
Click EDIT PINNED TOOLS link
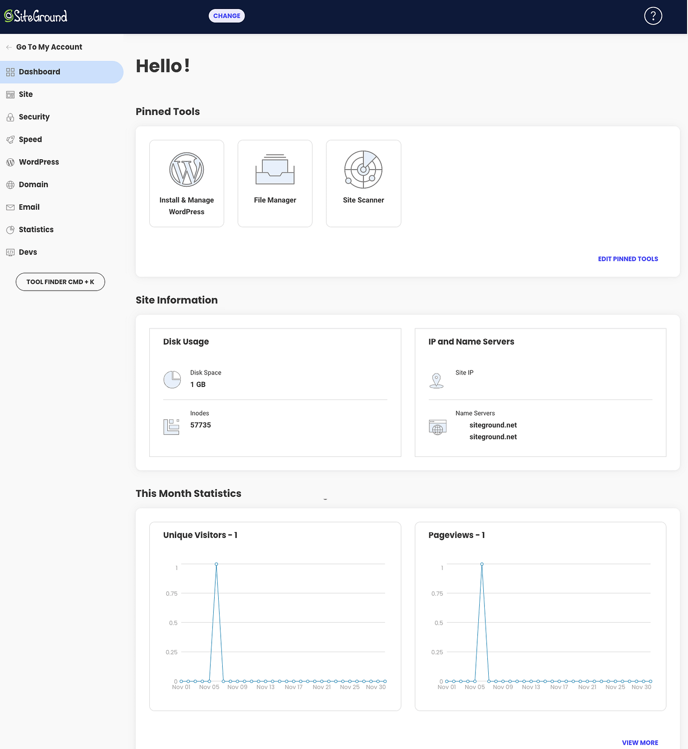628,259
